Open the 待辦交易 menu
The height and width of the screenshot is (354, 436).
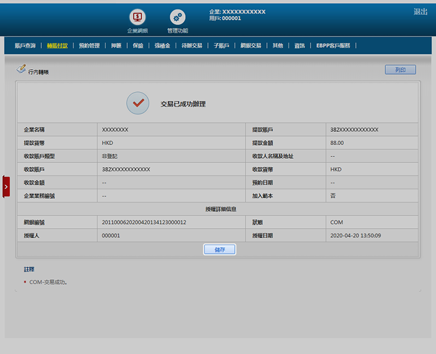(x=192, y=45)
